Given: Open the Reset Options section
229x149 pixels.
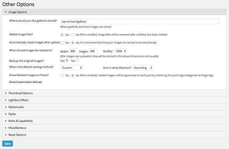Looking at the screenshot, I should (x=114, y=135).
